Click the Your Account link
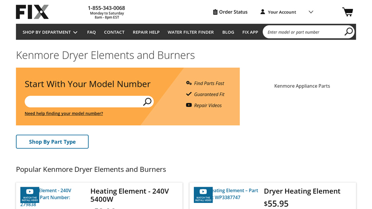Screen dimensions: 372x209 click(282, 12)
